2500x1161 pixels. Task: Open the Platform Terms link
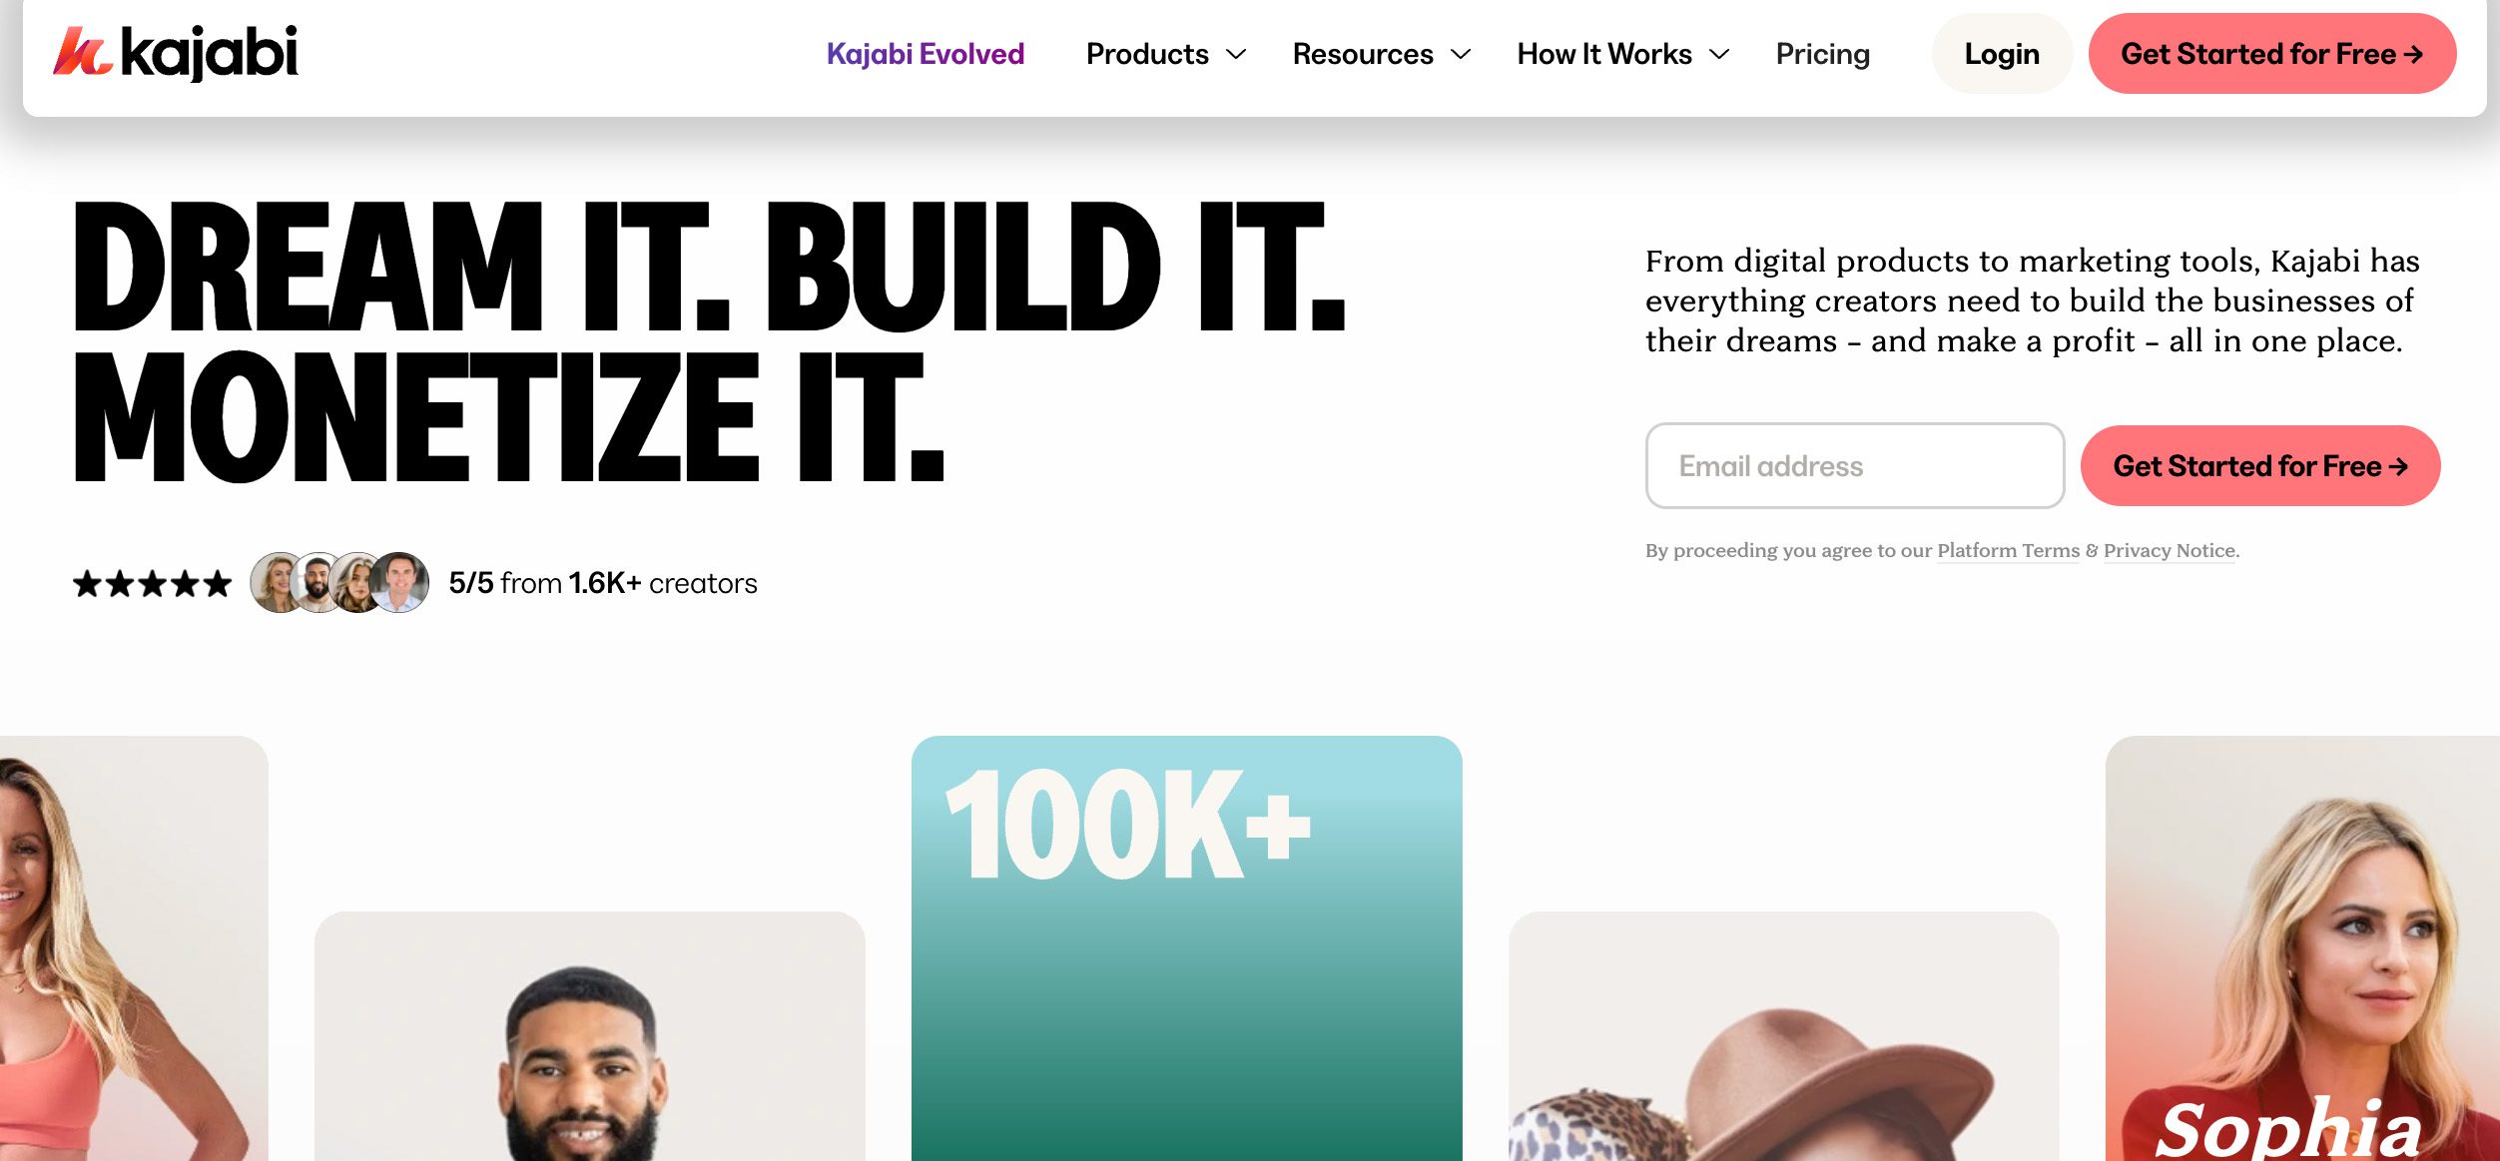pyautogui.click(x=2008, y=551)
